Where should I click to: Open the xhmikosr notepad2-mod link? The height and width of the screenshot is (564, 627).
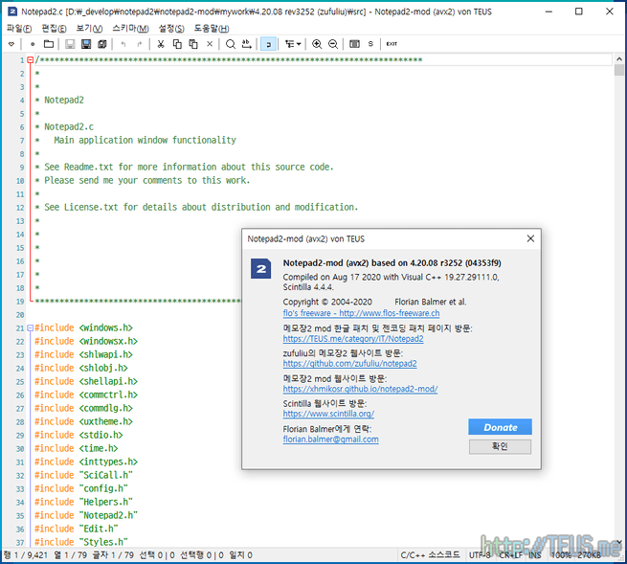point(360,389)
